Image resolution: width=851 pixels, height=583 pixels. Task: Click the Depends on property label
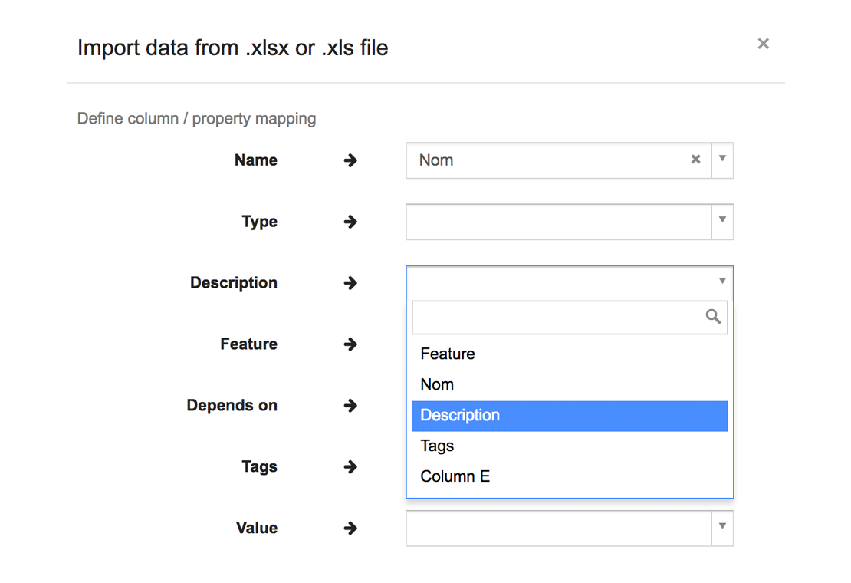[232, 406]
